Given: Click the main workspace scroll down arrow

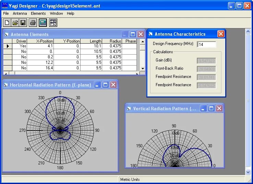Looking at the screenshot, I should [248, 172].
